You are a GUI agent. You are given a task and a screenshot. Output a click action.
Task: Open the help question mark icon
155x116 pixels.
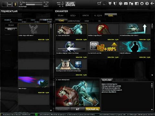tap(147, 4)
